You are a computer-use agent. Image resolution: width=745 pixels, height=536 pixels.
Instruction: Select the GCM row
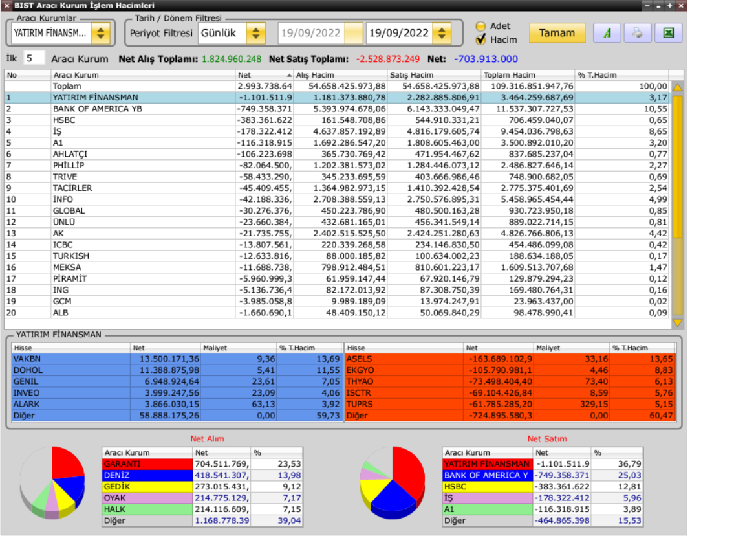click(x=336, y=302)
